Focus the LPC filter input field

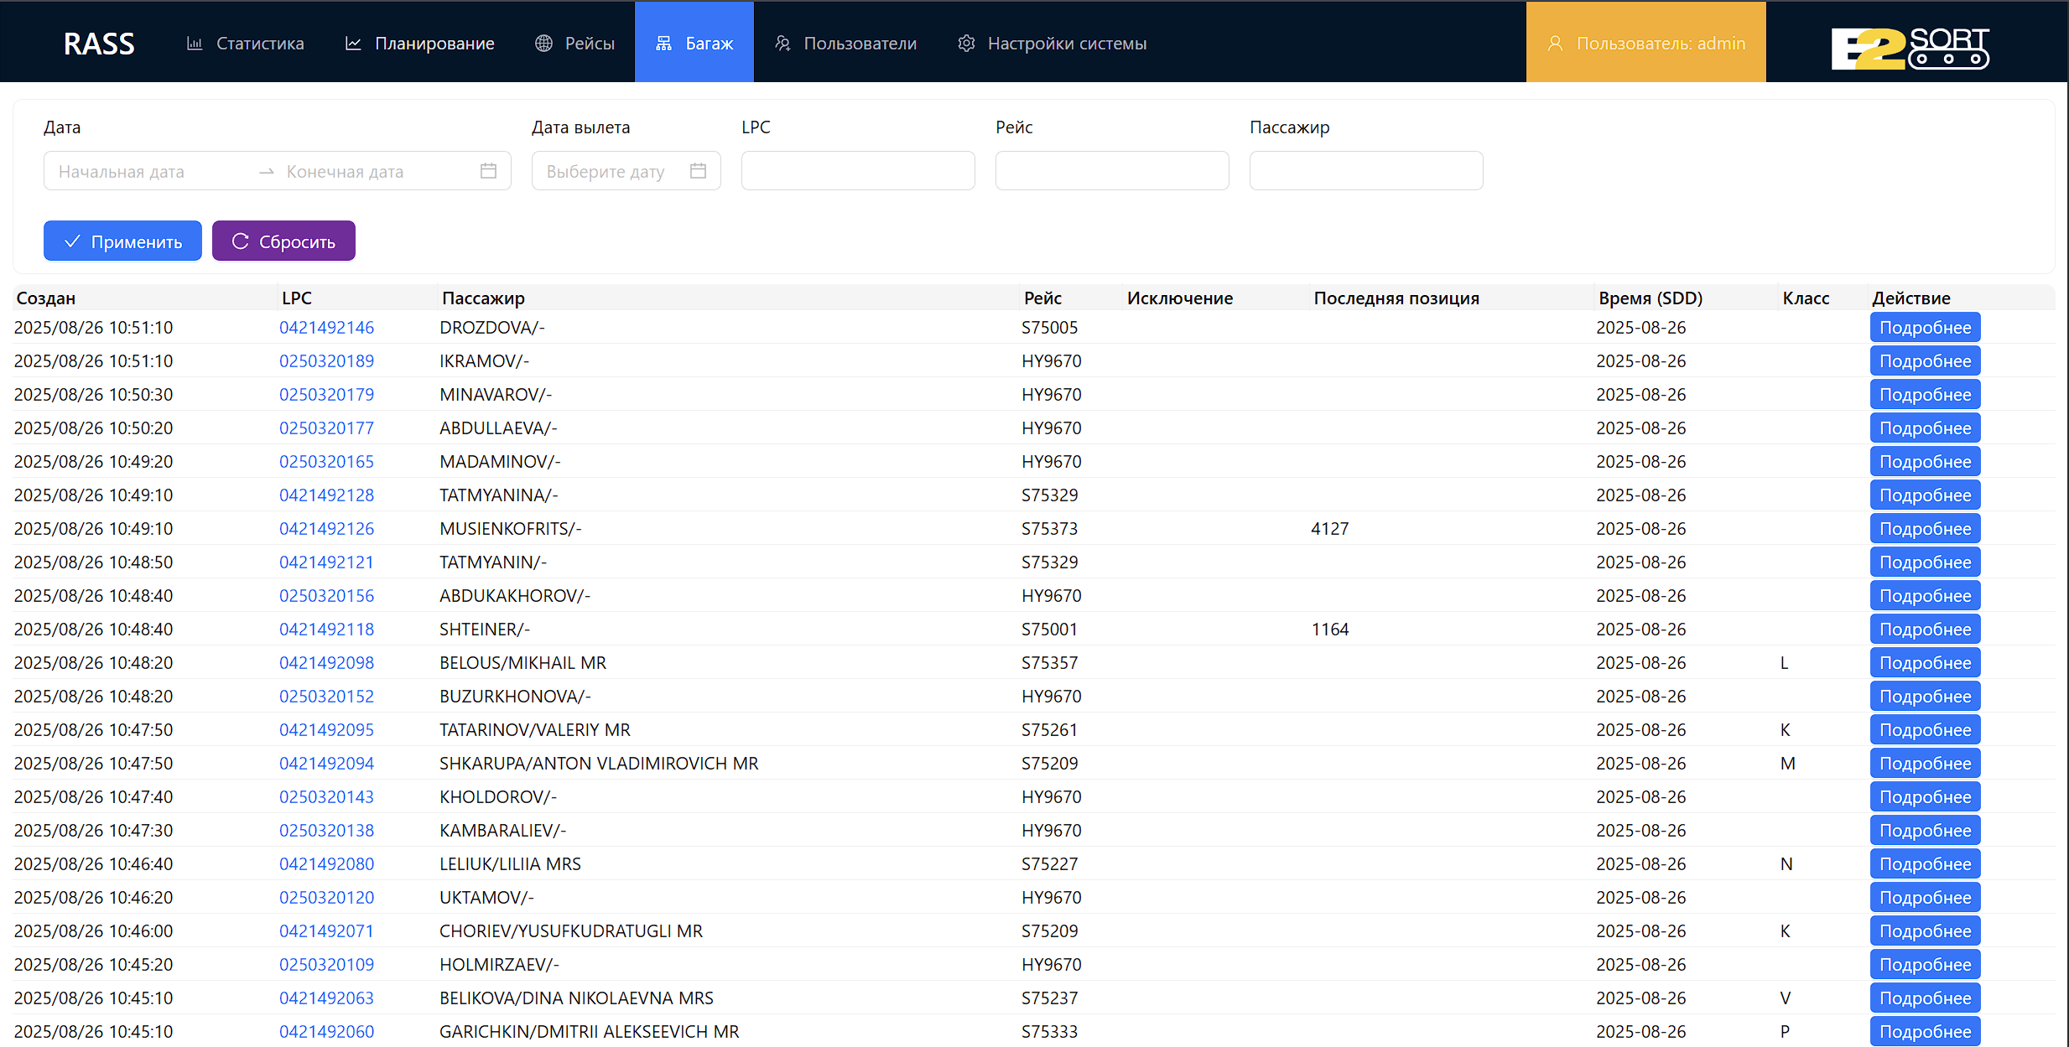point(857,171)
